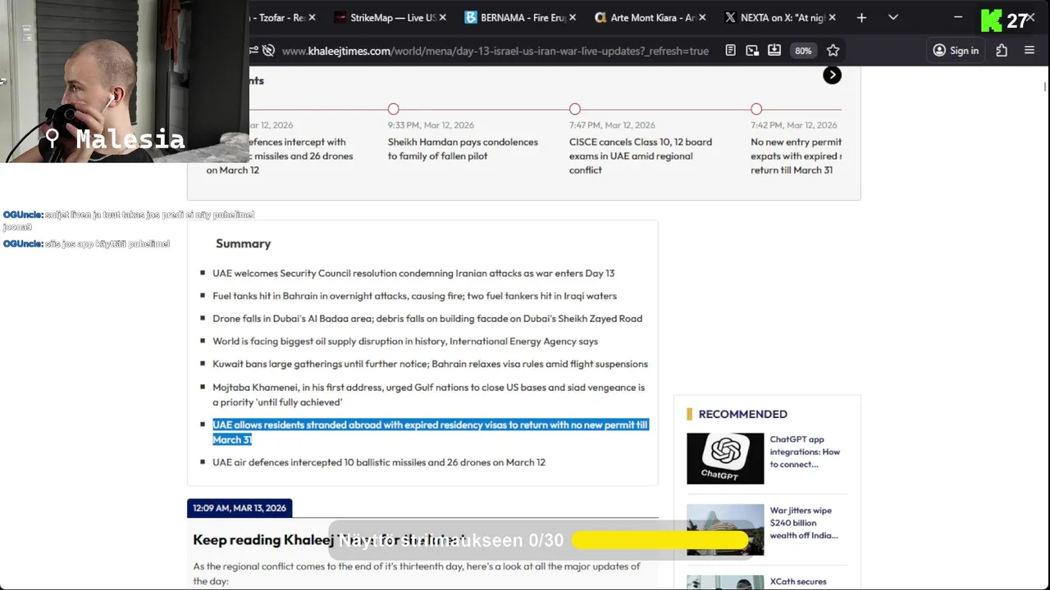The height and width of the screenshot is (590, 1050).
Task: Click summary item about Dubai's Al Badaa drone
Action: (427, 319)
